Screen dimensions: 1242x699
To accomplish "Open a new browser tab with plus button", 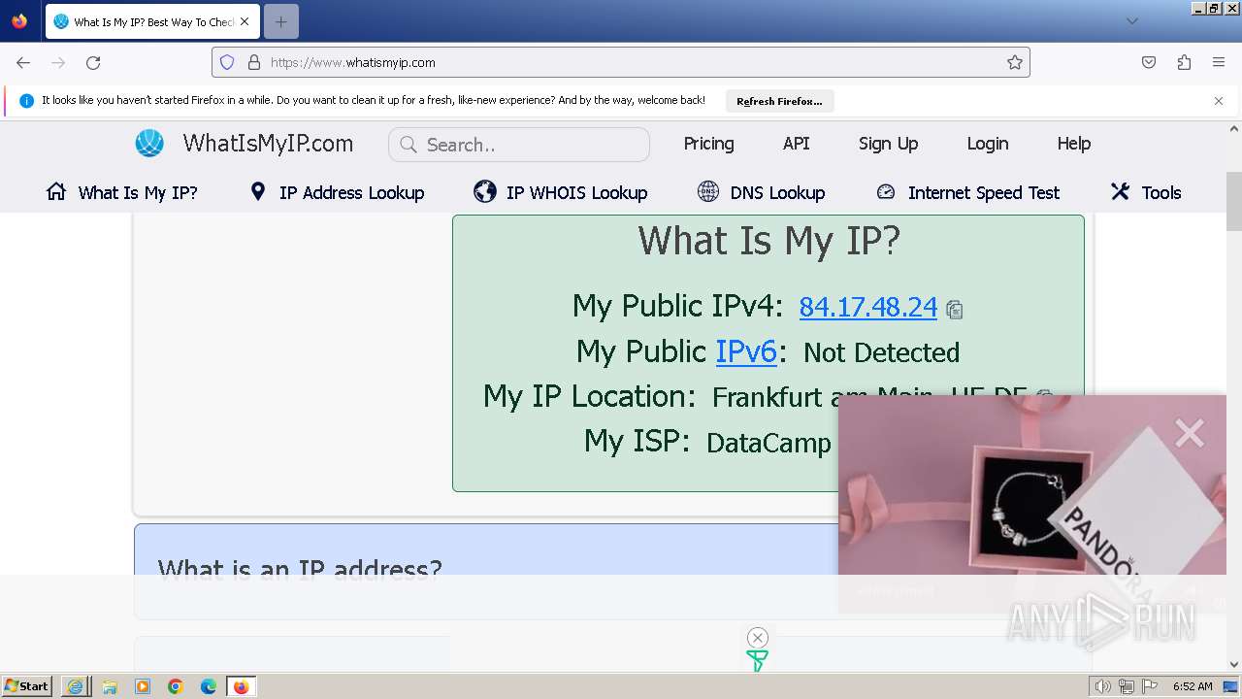I will 281,21.
